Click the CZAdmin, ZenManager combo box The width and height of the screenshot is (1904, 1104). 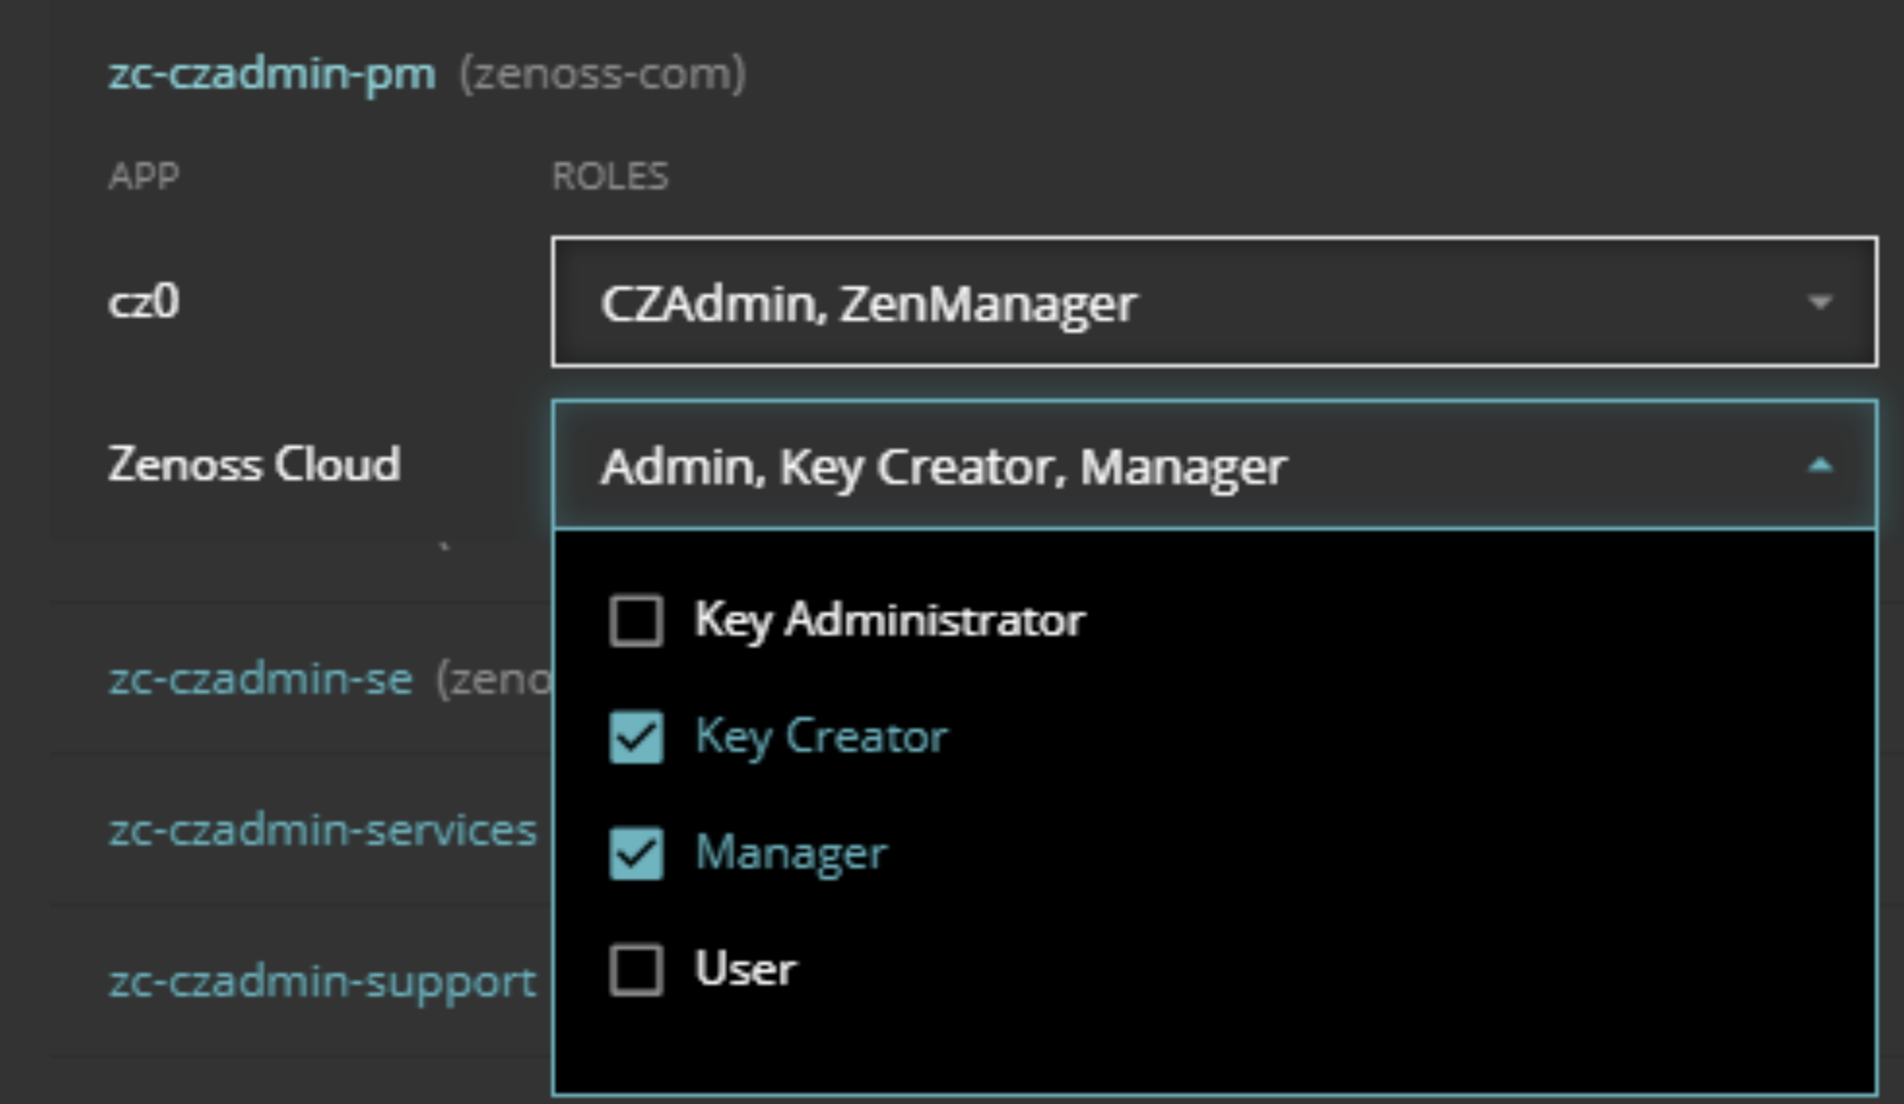[1165, 303]
